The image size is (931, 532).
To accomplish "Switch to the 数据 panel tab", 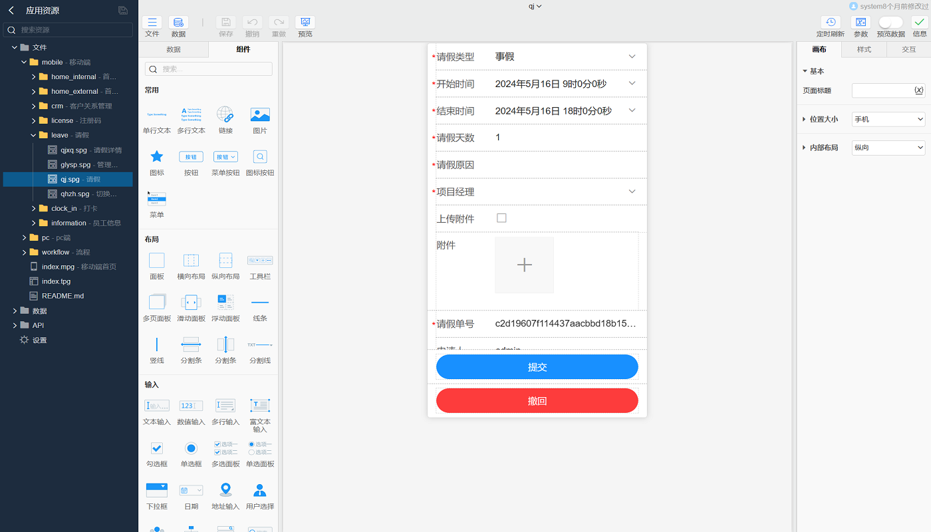I will (x=174, y=50).
